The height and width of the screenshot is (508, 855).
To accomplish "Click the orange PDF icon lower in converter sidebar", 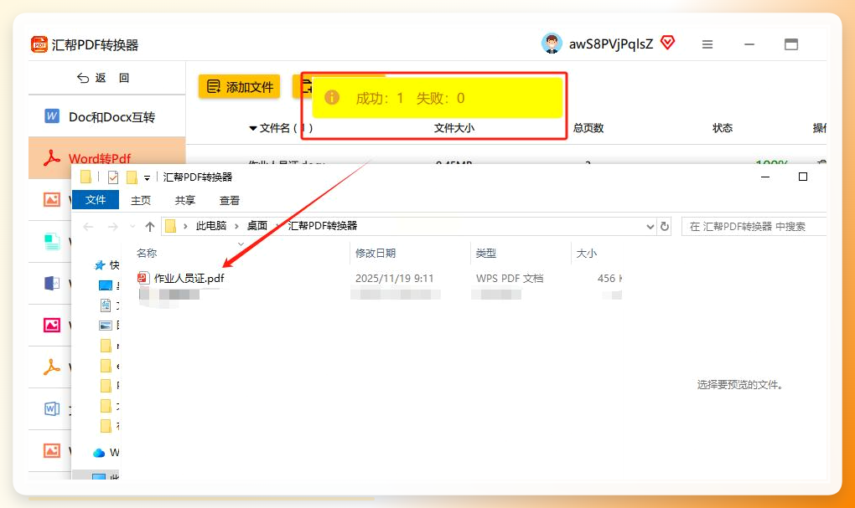I will tap(52, 367).
